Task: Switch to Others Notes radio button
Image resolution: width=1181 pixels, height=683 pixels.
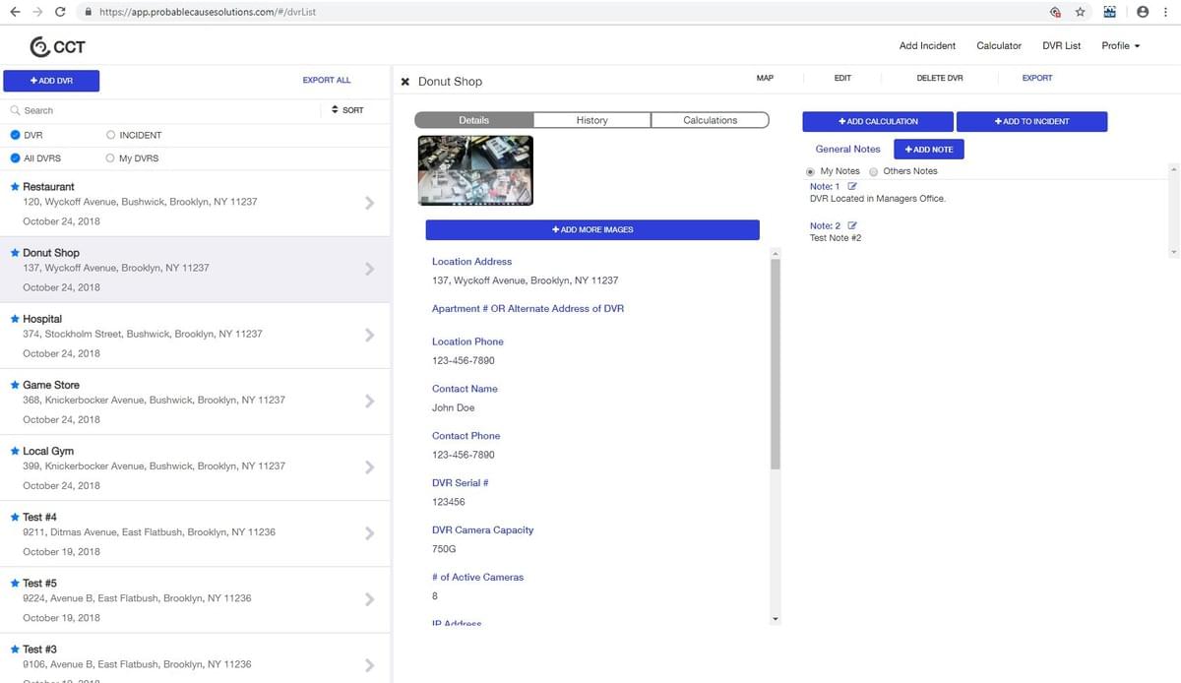Action: (x=873, y=171)
